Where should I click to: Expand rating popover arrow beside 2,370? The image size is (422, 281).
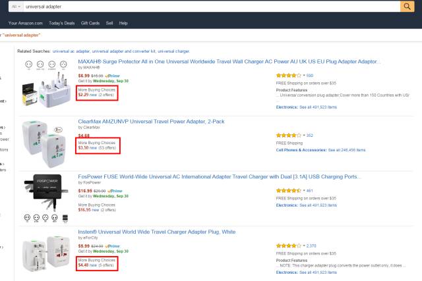pos(304,246)
